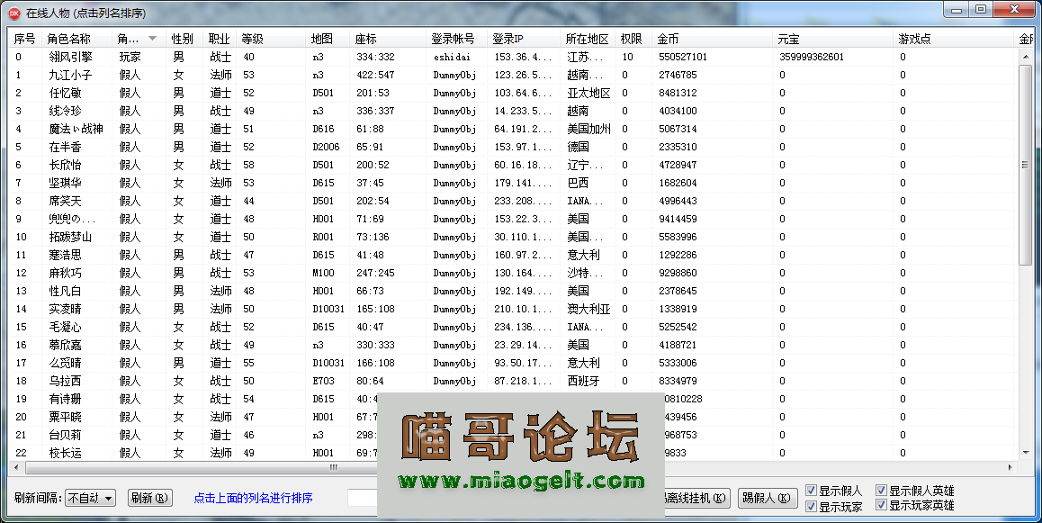Disable the 显示假人英雄 option
Screen dimensions: 1042x523
(x=882, y=491)
